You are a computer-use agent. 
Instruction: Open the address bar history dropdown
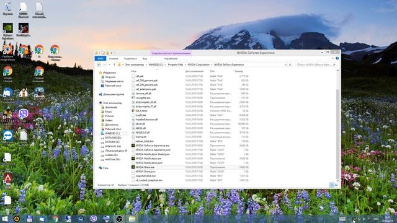click(285, 64)
